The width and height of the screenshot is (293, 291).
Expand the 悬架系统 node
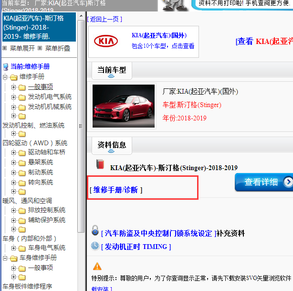13,162
